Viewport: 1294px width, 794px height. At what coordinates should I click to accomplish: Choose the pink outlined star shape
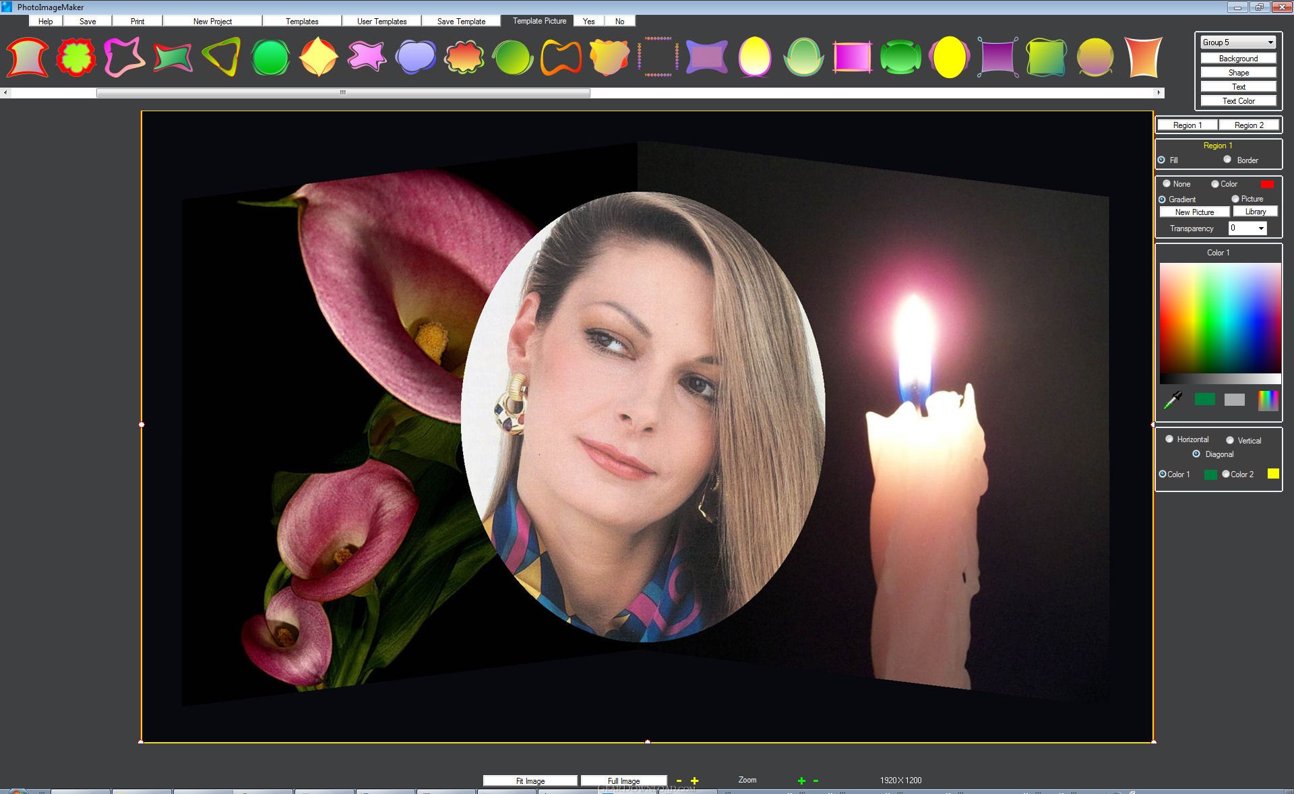coord(125,57)
